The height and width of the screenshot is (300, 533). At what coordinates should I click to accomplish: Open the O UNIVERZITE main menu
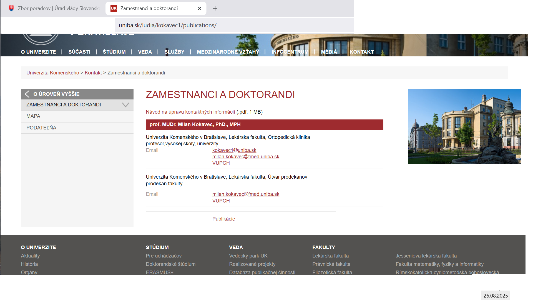coord(38,52)
